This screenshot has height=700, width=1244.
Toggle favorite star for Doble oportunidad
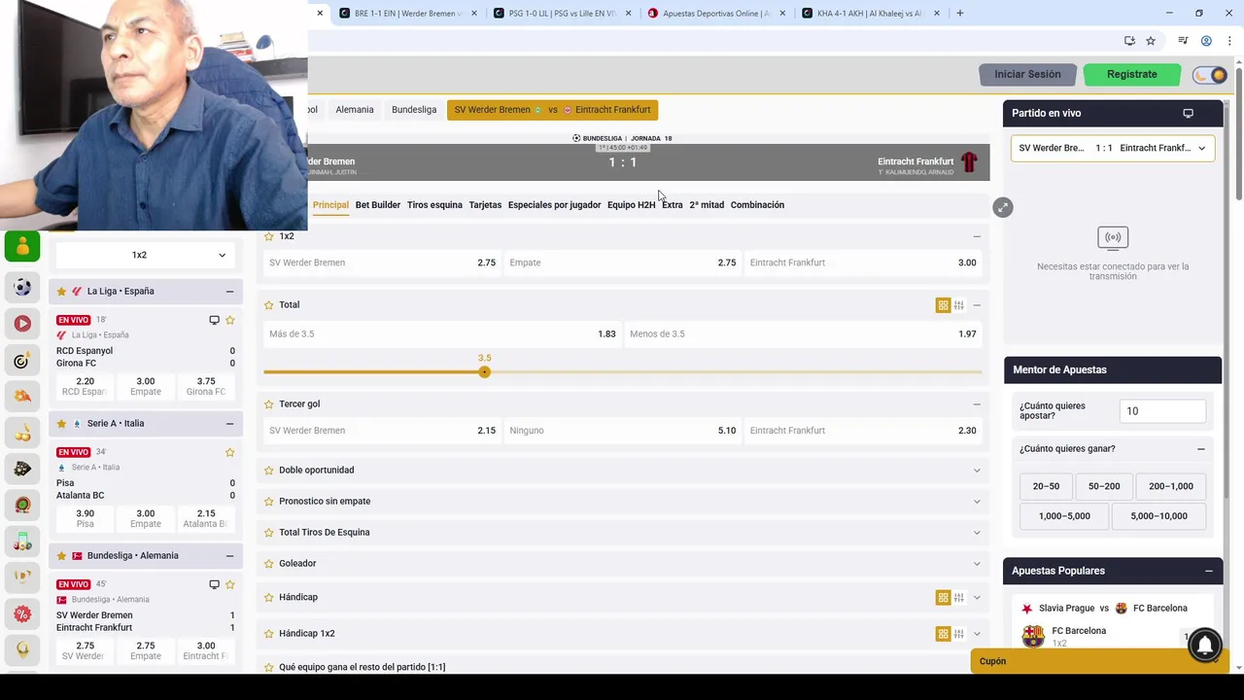(x=269, y=471)
